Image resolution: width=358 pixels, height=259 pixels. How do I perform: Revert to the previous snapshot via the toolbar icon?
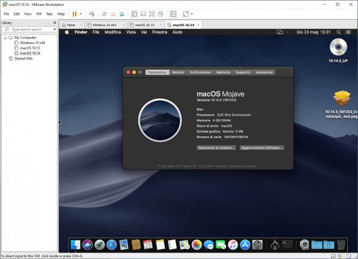pyautogui.click(x=113, y=14)
